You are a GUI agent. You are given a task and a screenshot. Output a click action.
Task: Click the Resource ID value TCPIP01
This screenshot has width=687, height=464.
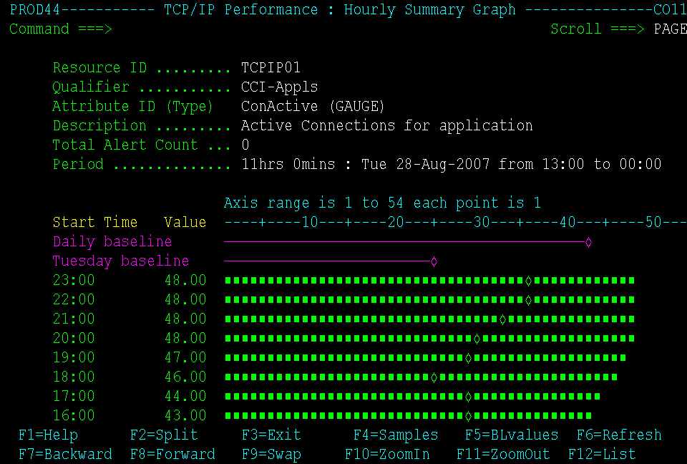271,68
